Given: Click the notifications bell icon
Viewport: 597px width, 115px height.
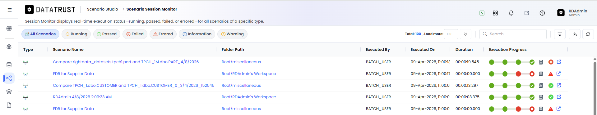Looking at the screenshot, I should coord(511,13).
